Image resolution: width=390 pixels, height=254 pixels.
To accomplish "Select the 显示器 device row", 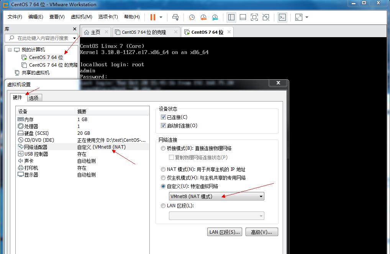I will point(82,175).
